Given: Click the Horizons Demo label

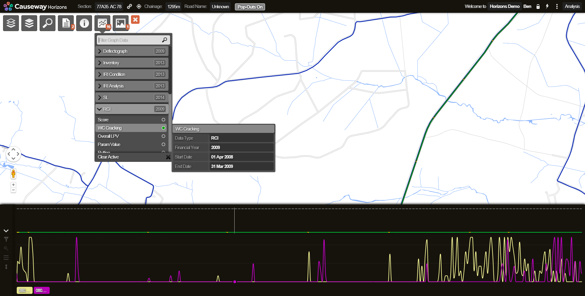Looking at the screenshot, I should (505, 6).
